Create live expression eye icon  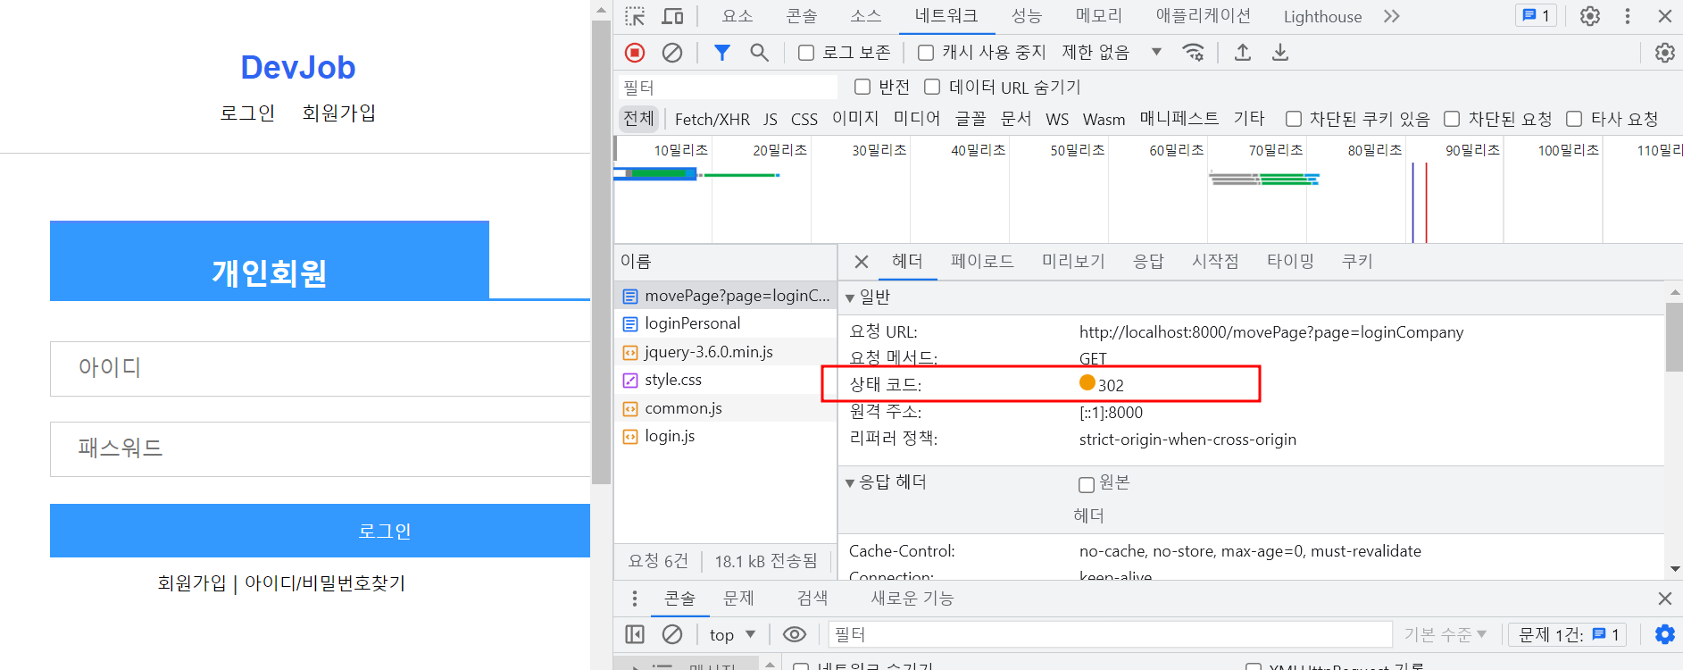(795, 634)
